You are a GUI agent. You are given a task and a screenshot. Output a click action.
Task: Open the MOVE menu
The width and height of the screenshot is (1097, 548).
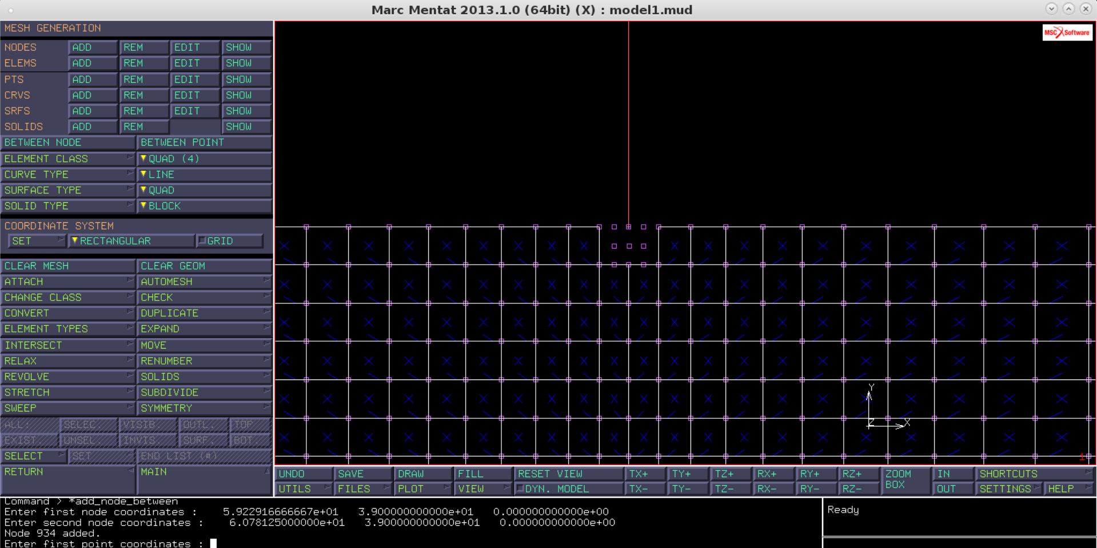(204, 345)
